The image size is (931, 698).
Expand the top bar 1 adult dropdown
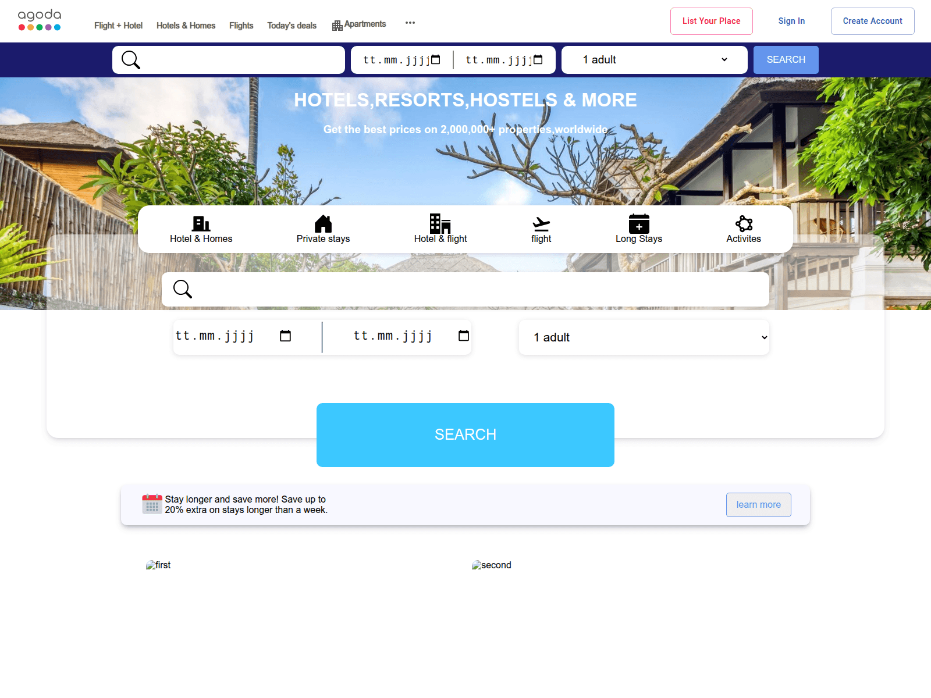655,60
